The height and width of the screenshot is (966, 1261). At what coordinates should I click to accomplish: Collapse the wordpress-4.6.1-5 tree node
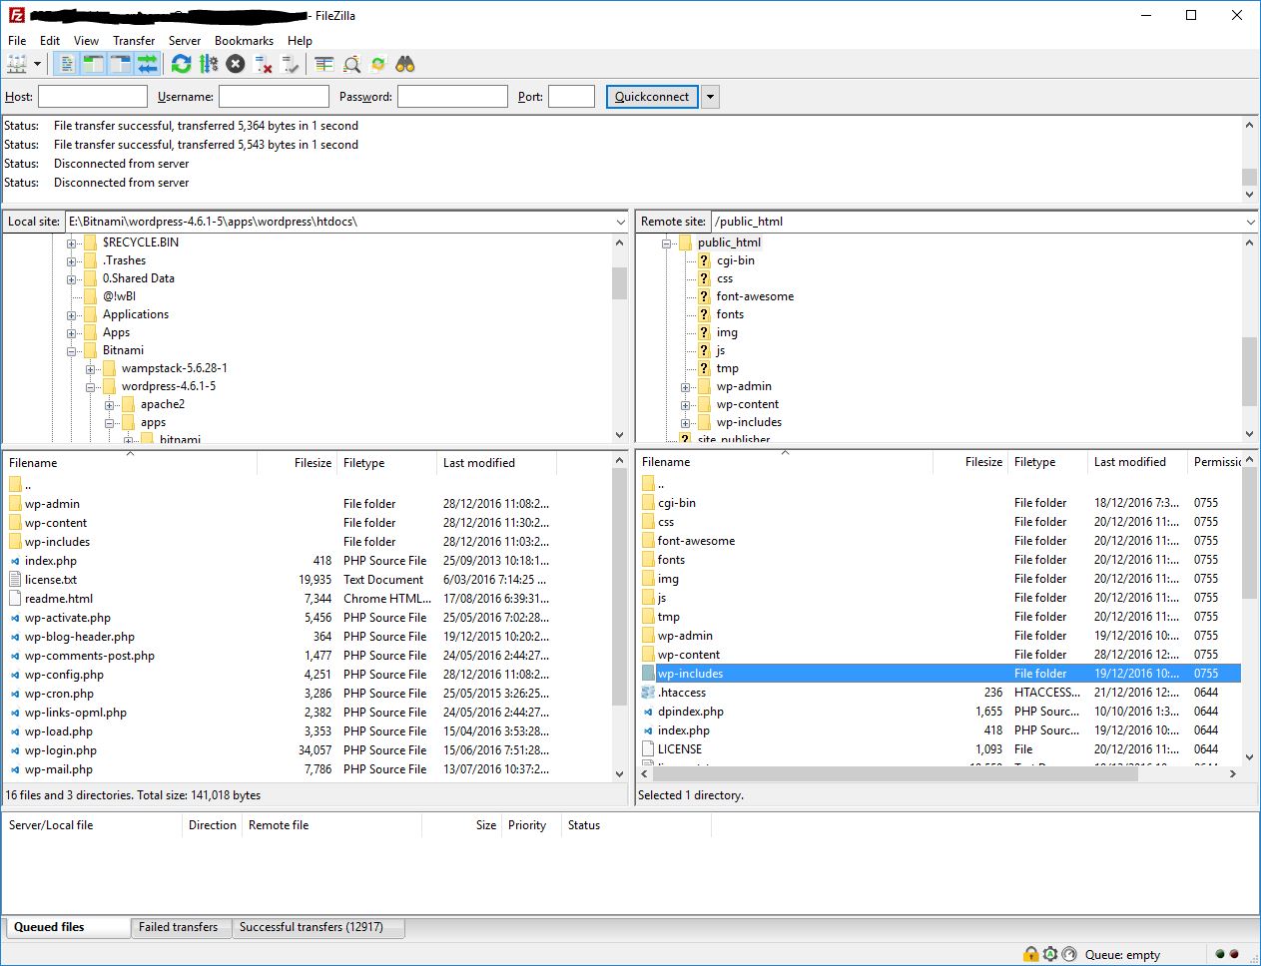click(91, 387)
